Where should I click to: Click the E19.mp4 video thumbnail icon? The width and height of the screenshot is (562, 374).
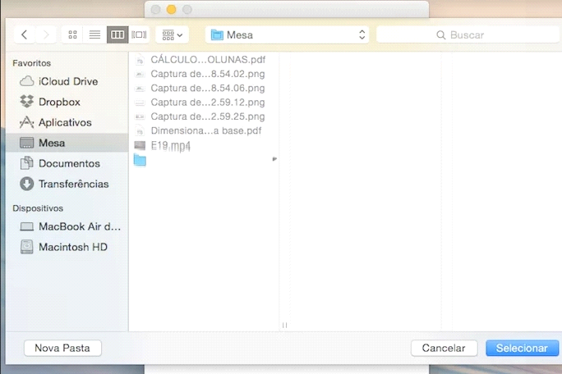click(140, 145)
